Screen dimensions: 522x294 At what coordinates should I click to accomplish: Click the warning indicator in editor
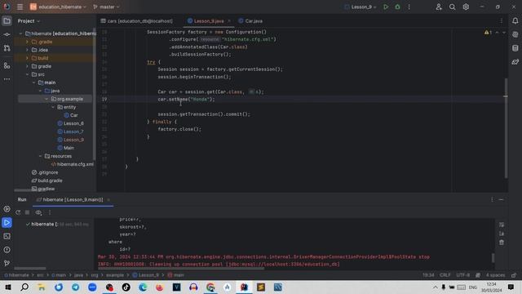coord(488,33)
